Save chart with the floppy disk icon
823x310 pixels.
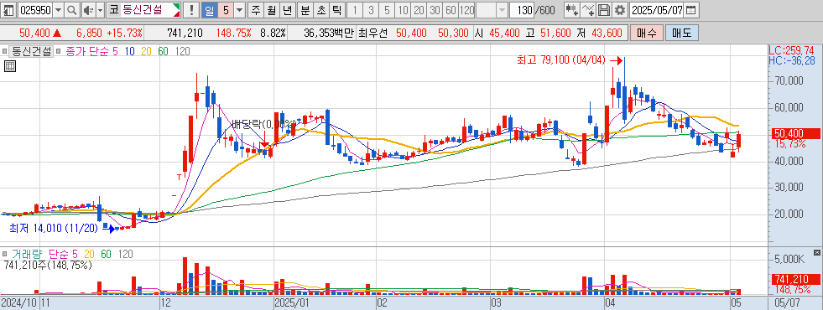(604, 9)
